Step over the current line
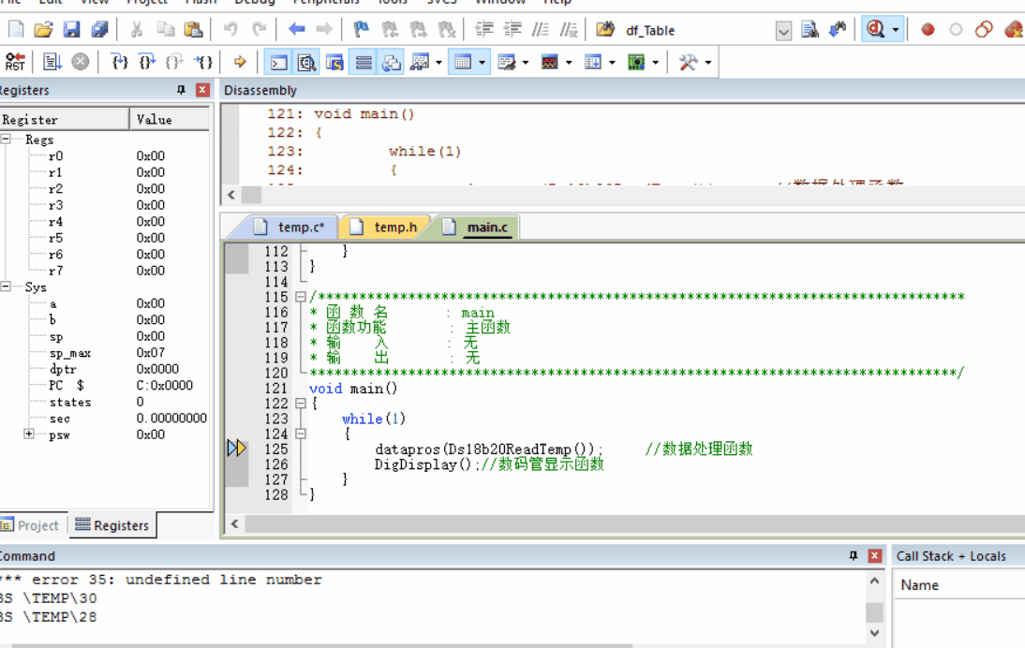This screenshot has width=1025, height=648. [x=148, y=62]
